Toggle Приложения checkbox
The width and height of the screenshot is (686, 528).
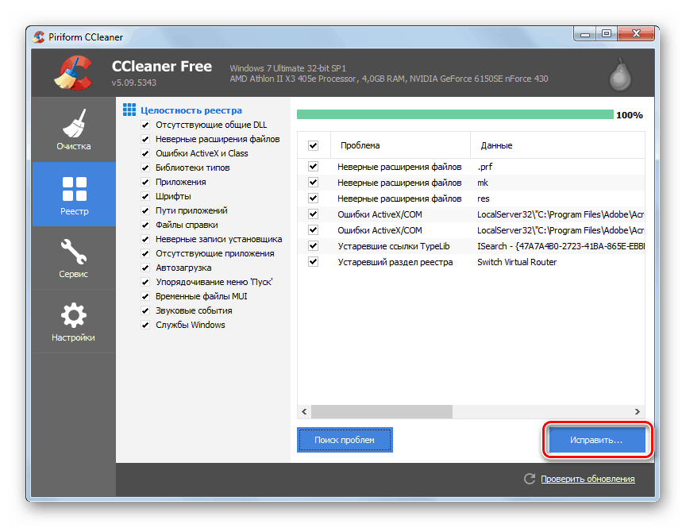[145, 182]
